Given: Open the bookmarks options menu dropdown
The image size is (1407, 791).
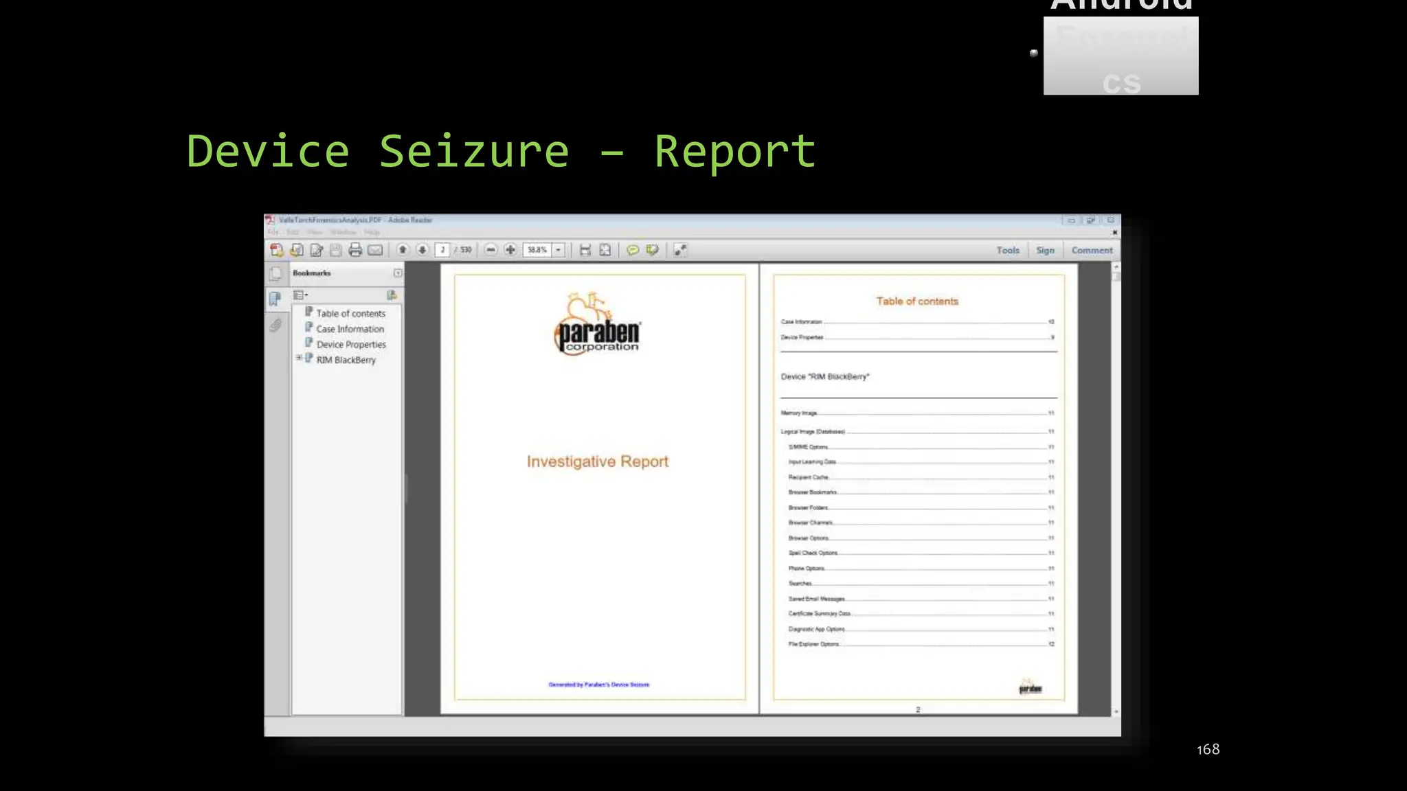Looking at the screenshot, I should (300, 295).
